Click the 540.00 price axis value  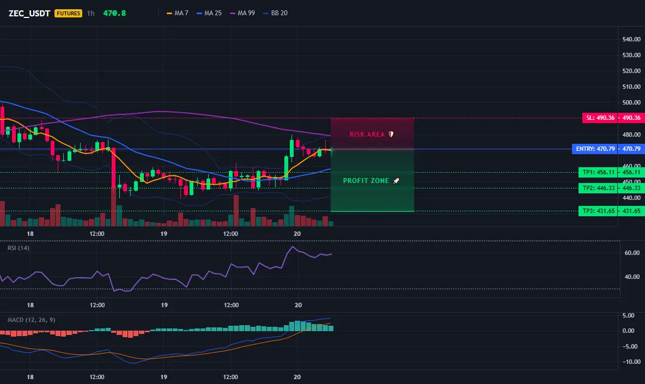click(x=631, y=39)
